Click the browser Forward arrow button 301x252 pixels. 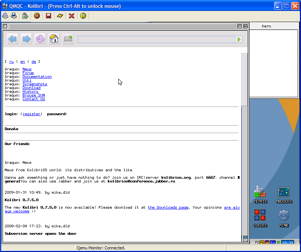tap(26, 39)
